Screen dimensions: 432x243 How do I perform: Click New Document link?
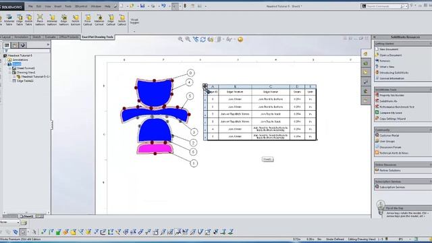[389, 49]
